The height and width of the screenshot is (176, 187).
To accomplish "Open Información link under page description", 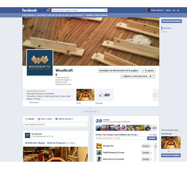I will pos(34,102).
